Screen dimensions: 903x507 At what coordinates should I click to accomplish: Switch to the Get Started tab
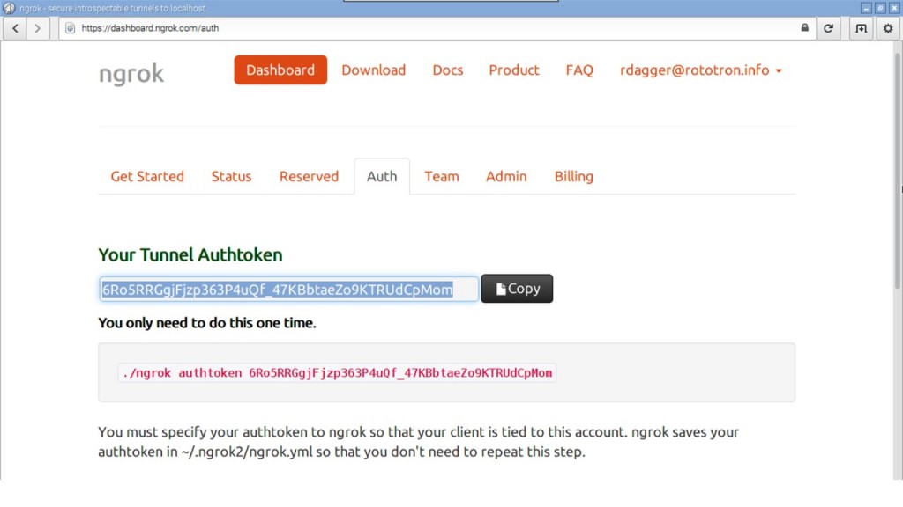click(147, 176)
